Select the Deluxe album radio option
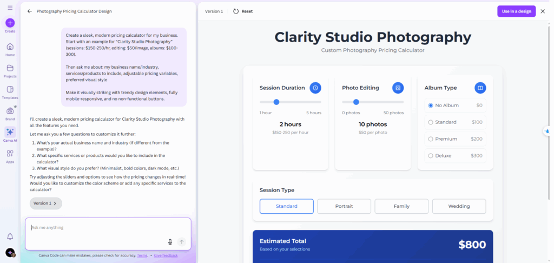The image size is (554, 263). click(x=430, y=156)
